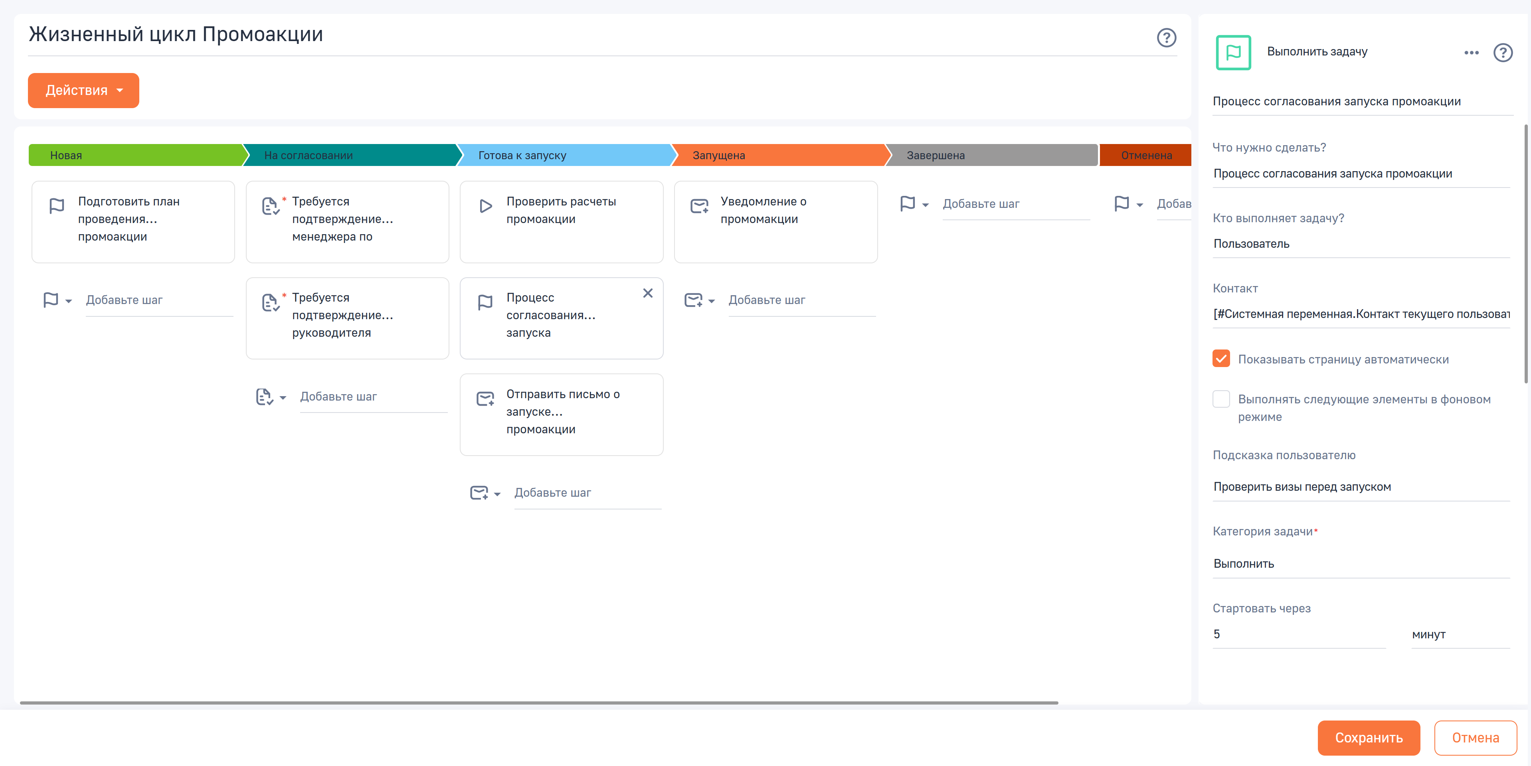This screenshot has height=766, width=1531.
Task: Click flag step-type icon in Новая column
Action: (51, 300)
